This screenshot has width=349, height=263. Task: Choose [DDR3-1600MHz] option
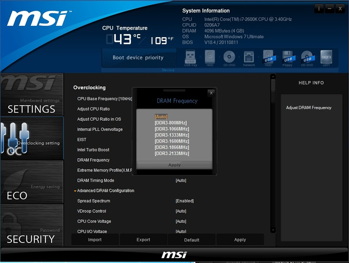[x=172, y=141]
